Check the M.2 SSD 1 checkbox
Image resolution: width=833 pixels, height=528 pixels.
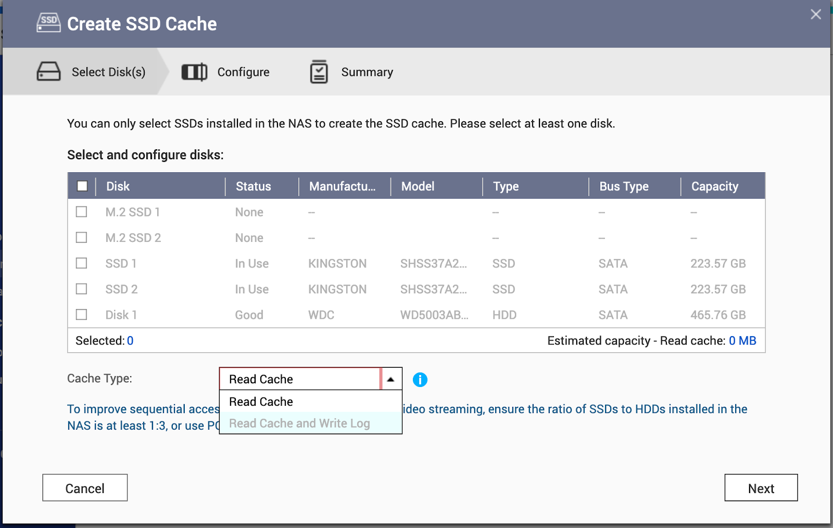pos(82,212)
